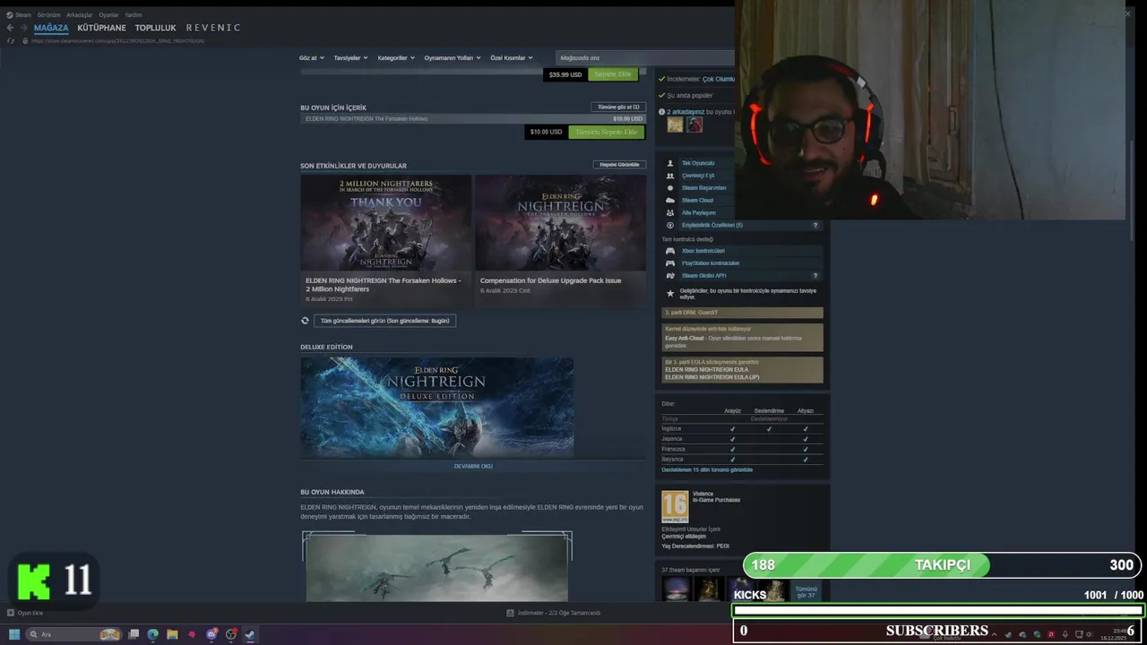This screenshot has height=645, width=1147.
Task: Open the Görünüm menu
Action: point(48,15)
